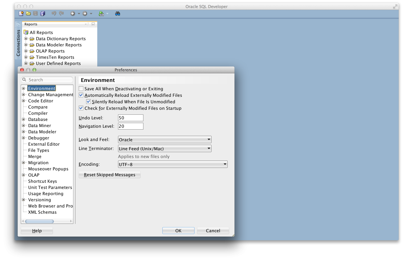Open the Encoding dropdown

pos(173,165)
